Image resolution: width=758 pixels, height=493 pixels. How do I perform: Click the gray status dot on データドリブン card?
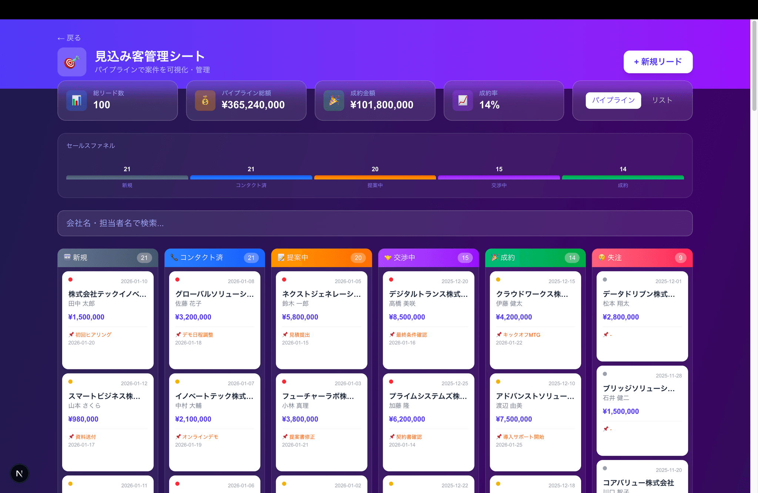[x=605, y=279]
